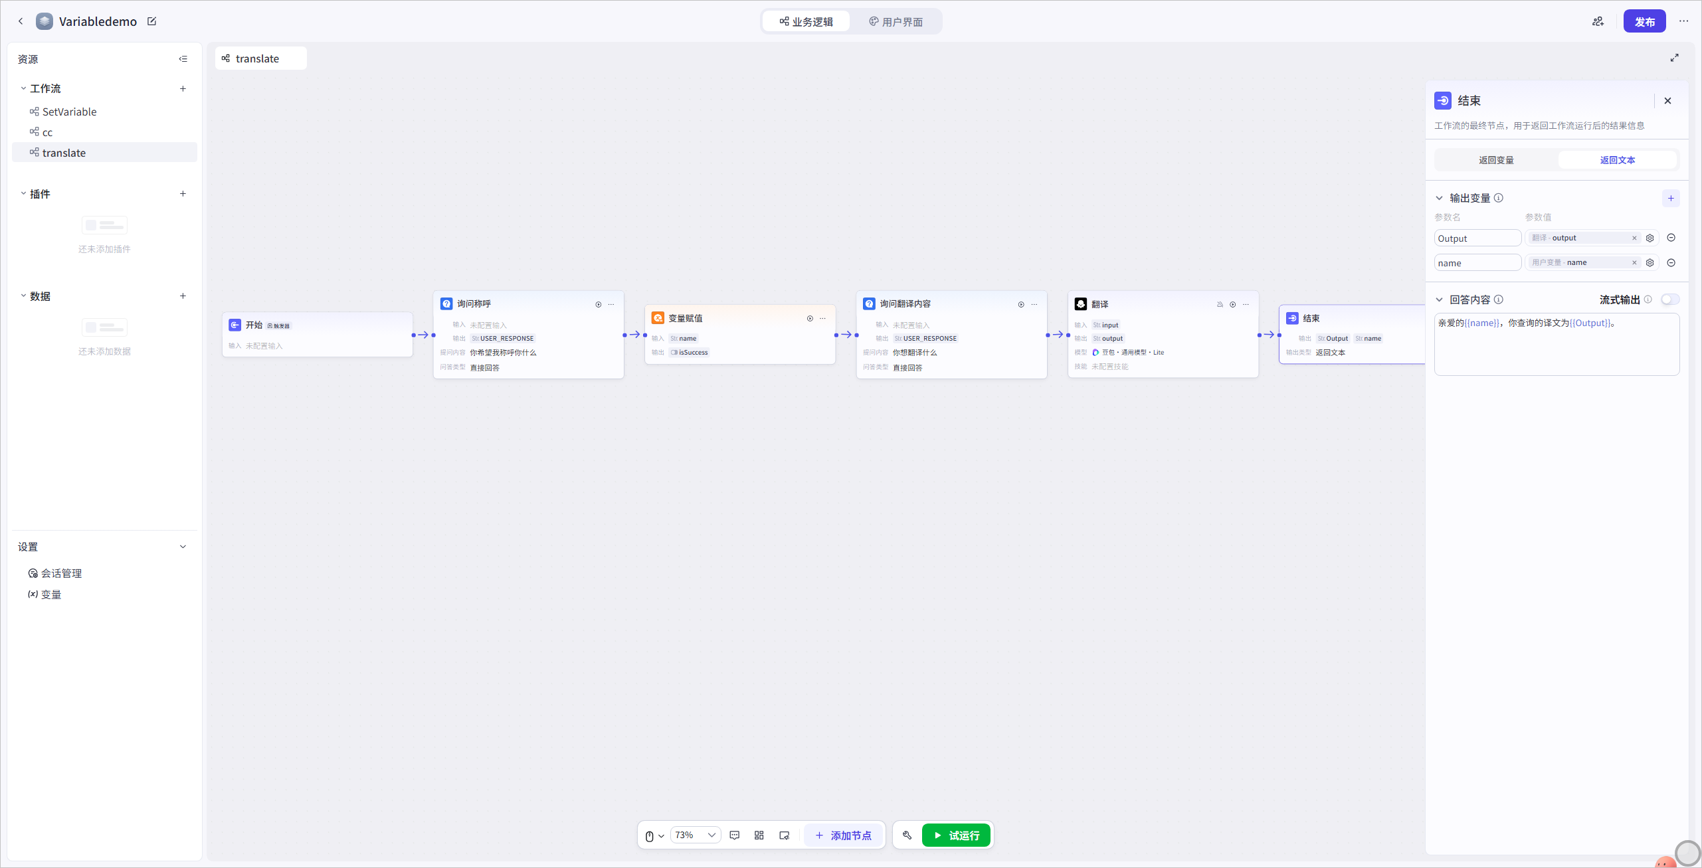Remove the name output variable row
The image size is (1702, 868).
(1671, 262)
